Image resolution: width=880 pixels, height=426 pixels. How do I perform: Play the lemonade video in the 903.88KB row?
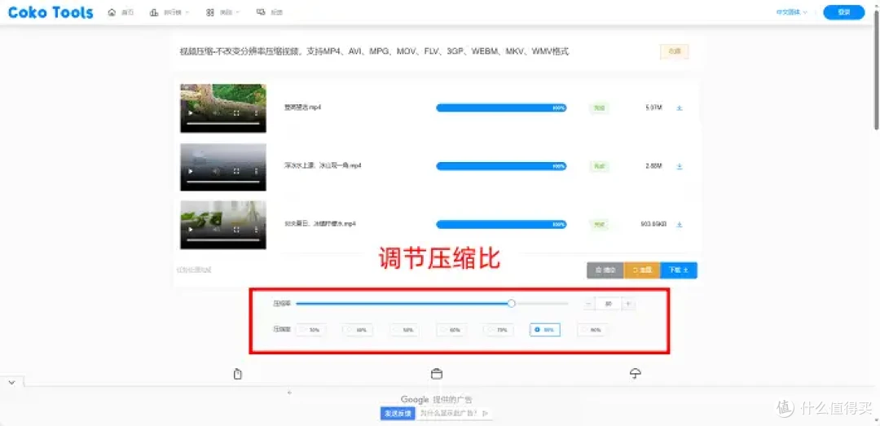pos(191,230)
